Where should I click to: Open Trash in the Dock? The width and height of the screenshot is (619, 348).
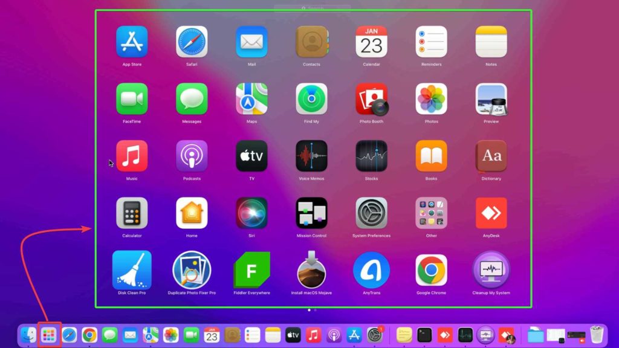click(597, 335)
